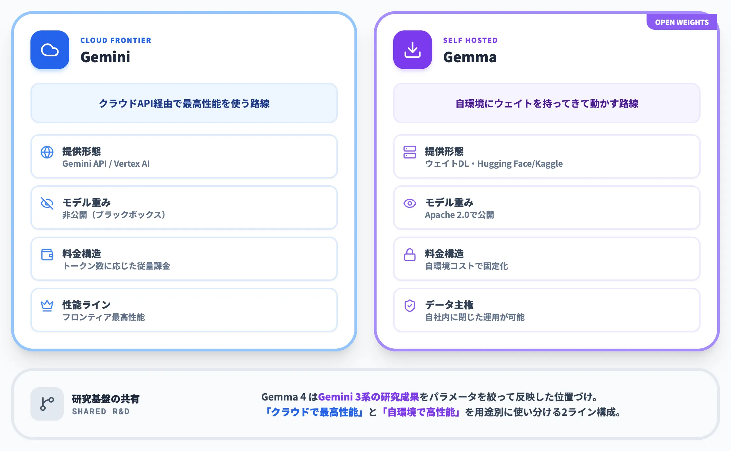The height and width of the screenshot is (451, 731).
Task: Click the globe icon in Gemini 提供形態 row
Action: (47, 152)
